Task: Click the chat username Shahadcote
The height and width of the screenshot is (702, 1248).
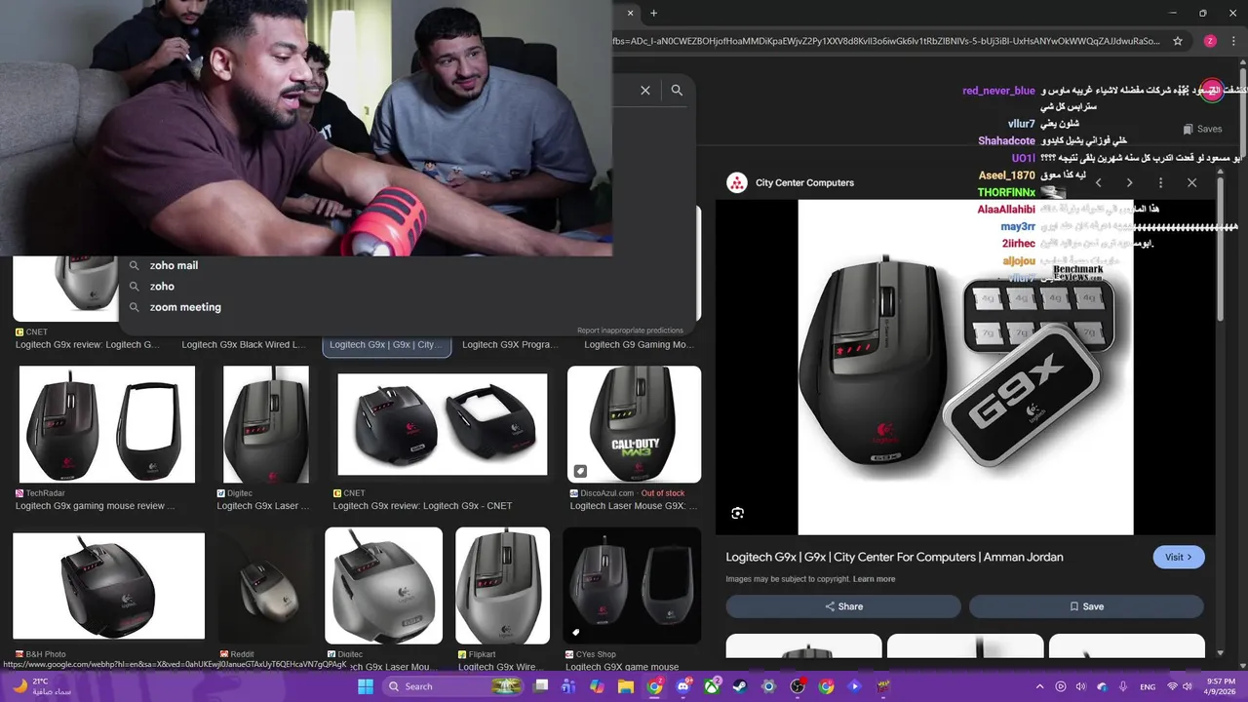Action: coord(1006,141)
